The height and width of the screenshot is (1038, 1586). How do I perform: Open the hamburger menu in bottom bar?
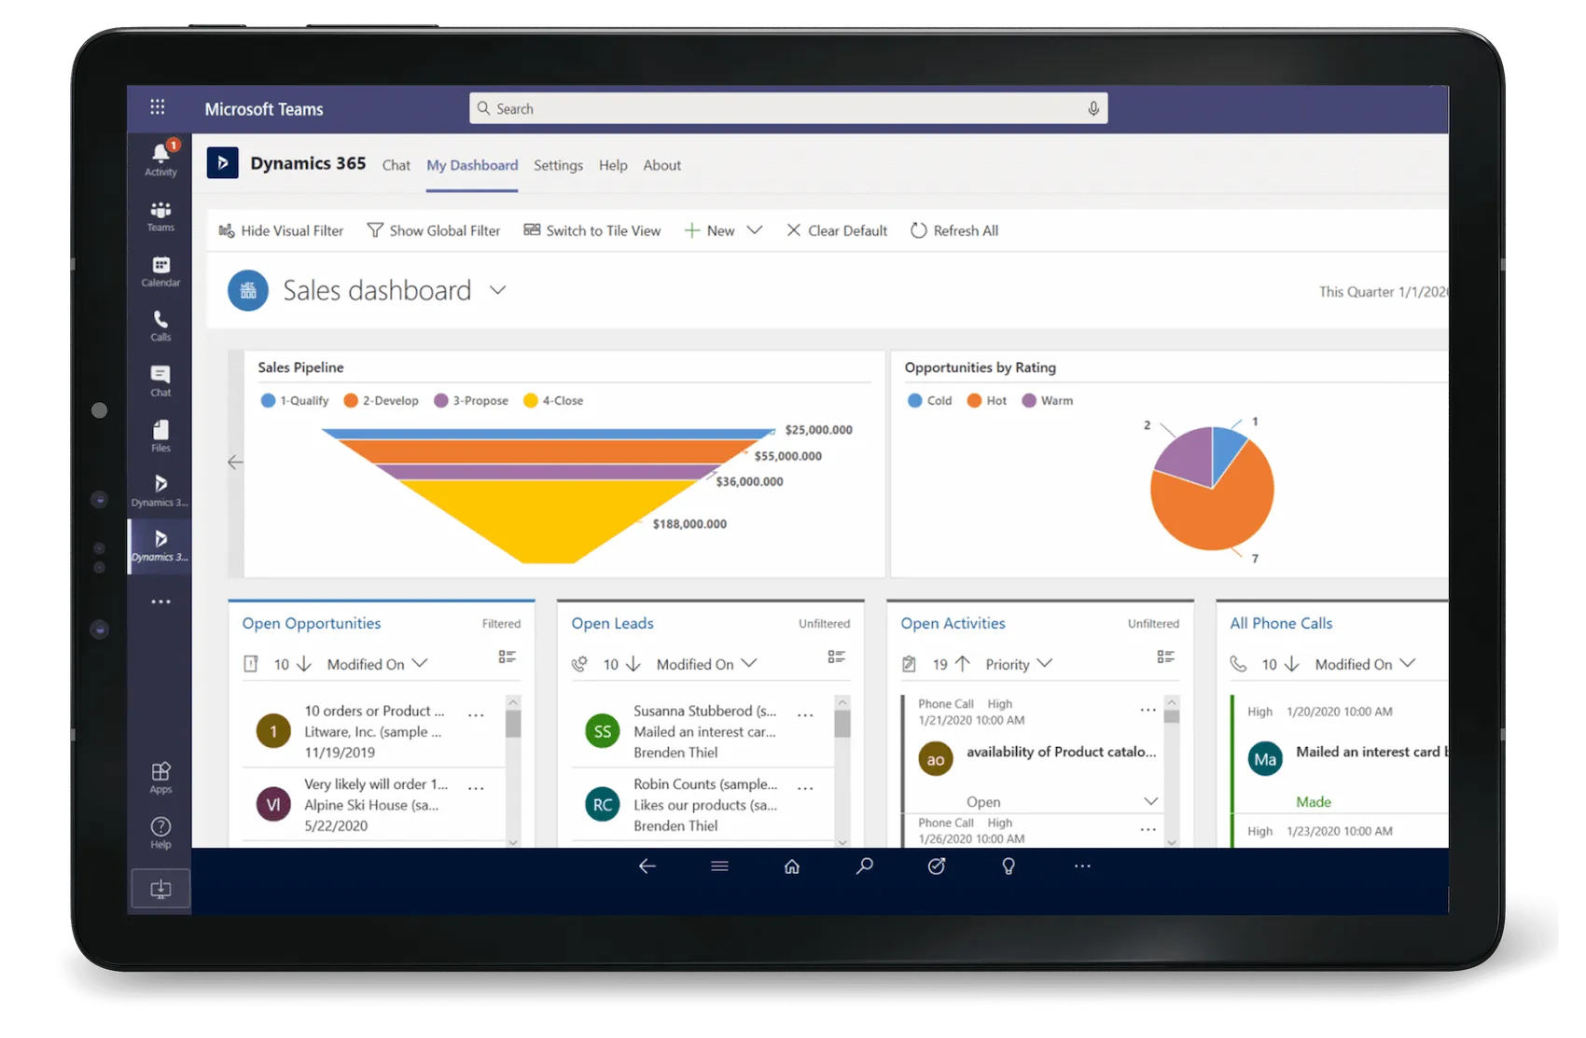719,866
